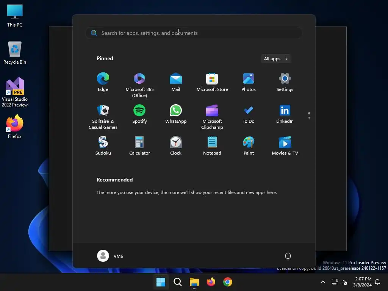Launch WhatsApp from Start menu
This screenshot has width=388, height=291.
click(176, 114)
